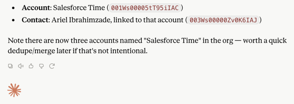Copy the response with the copy icon
294x104 pixels.
click(11, 66)
